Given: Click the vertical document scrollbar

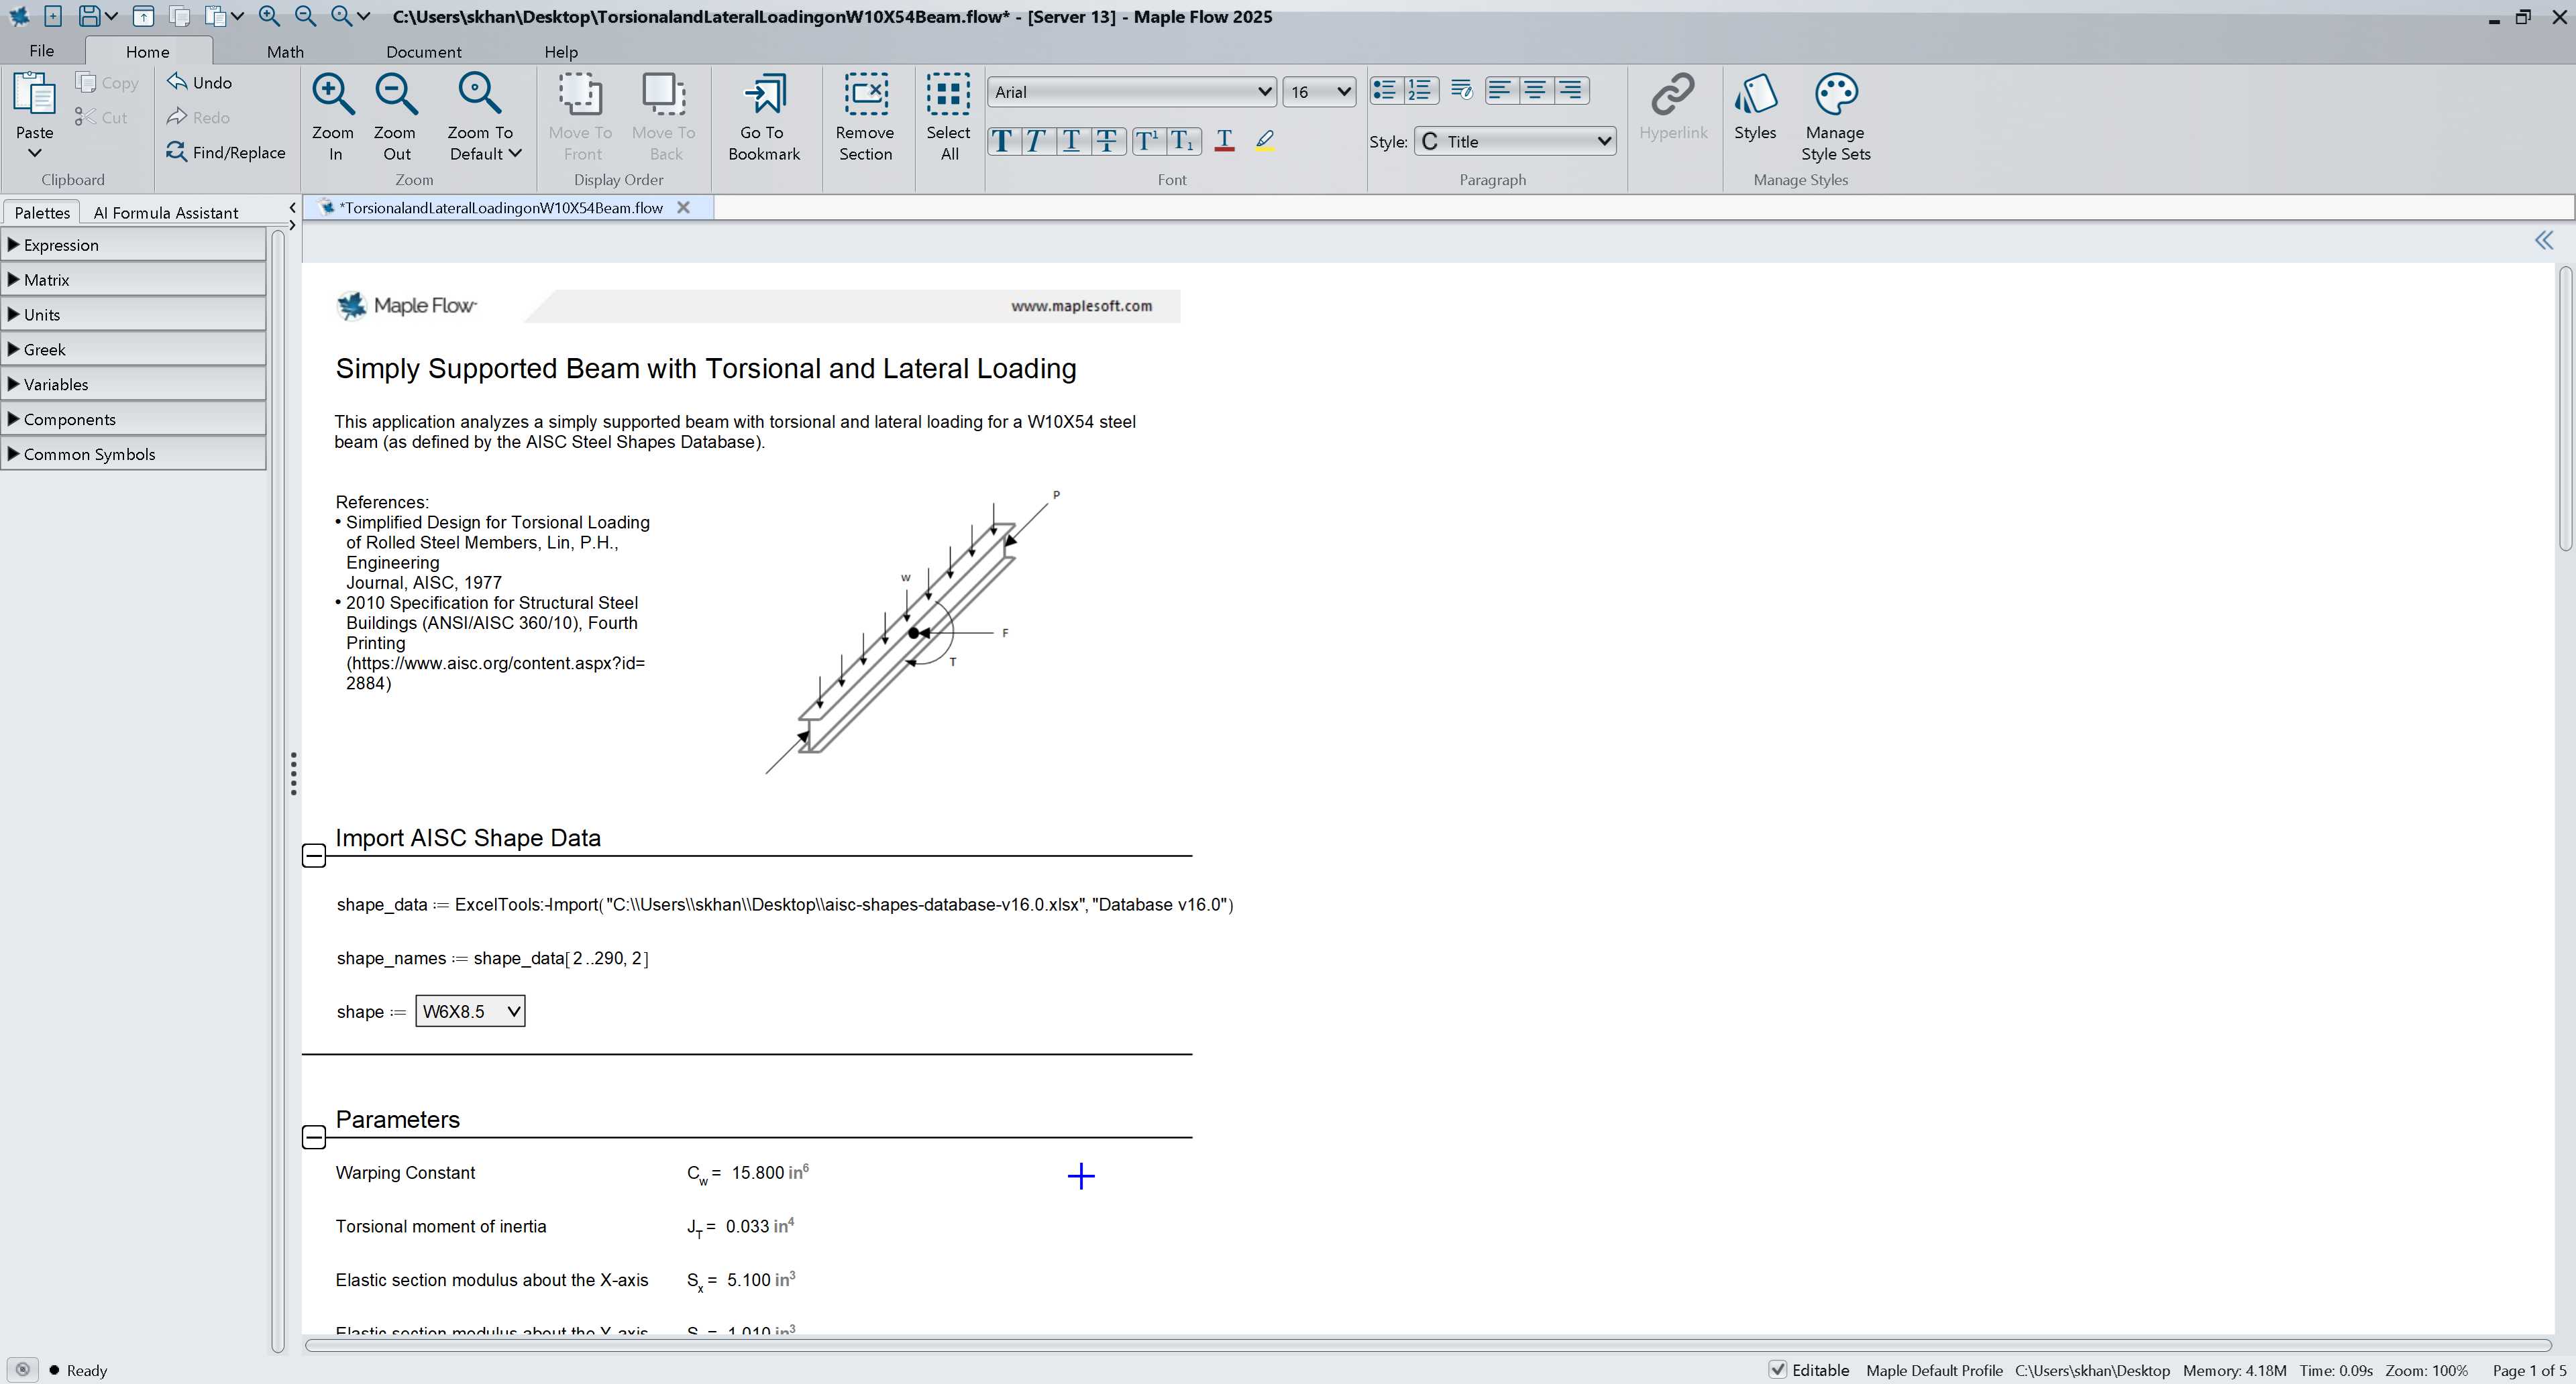Looking at the screenshot, I should [2565, 410].
